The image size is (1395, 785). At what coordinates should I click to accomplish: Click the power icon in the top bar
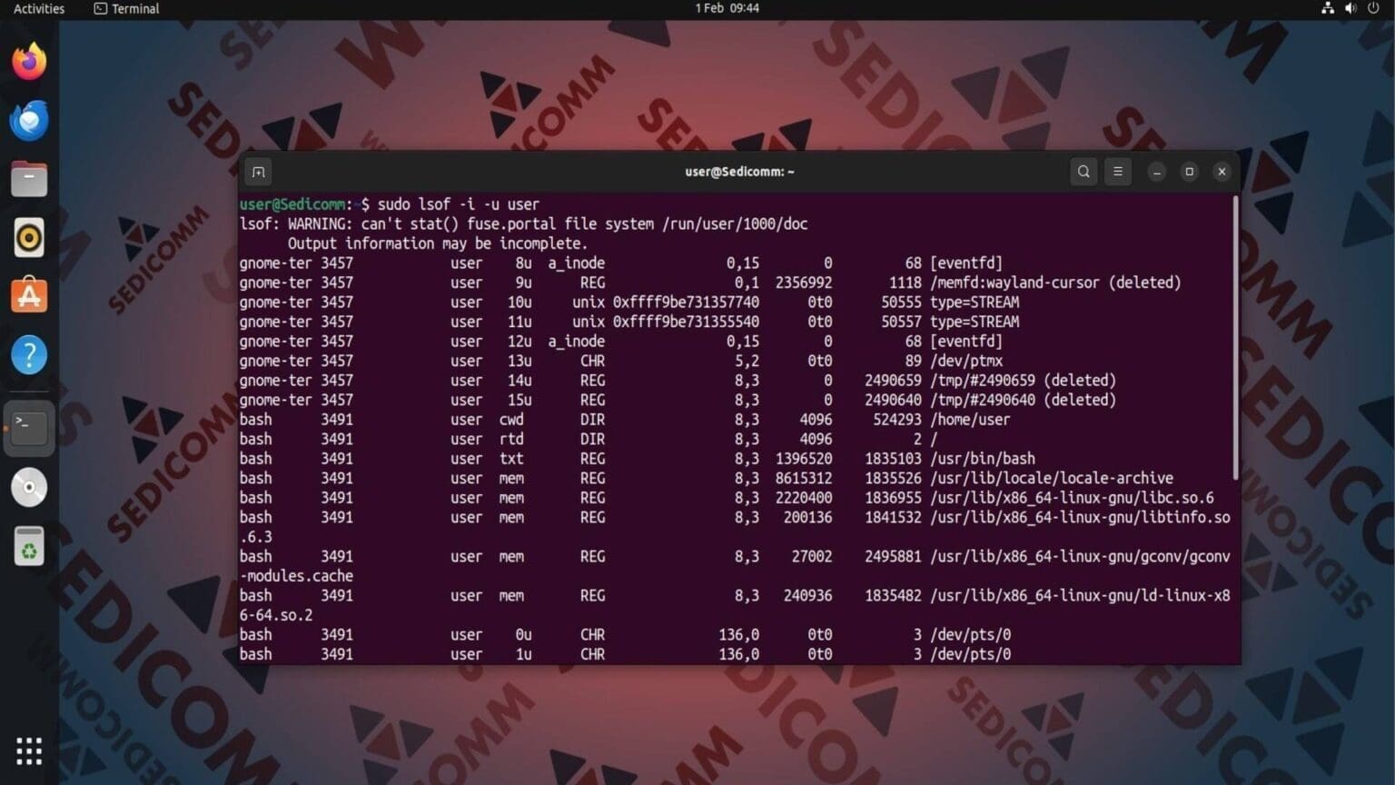point(1371,8)
